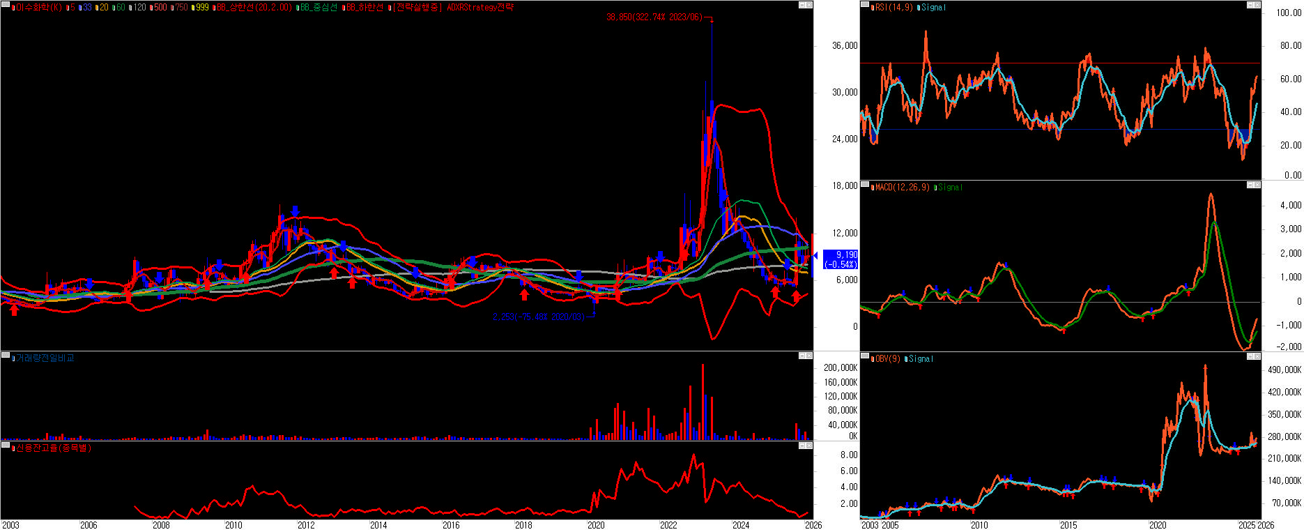Click the 2012 label on main time axis

coord(306,525)
